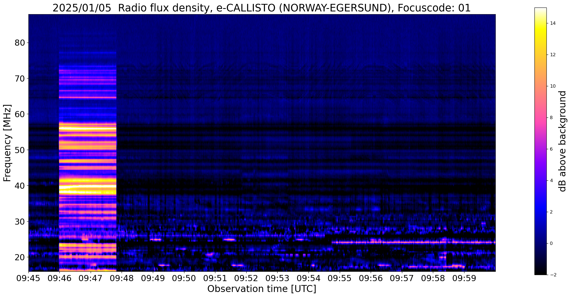Click the 20 MHz frequency tick label
The image size is (571, 297).
(20, 257)
